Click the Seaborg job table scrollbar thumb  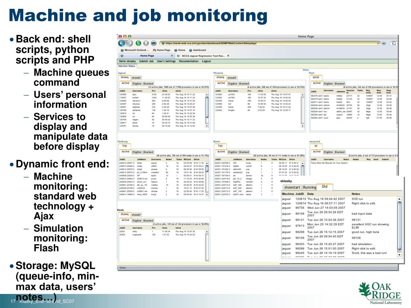click(x=207, y=169)
